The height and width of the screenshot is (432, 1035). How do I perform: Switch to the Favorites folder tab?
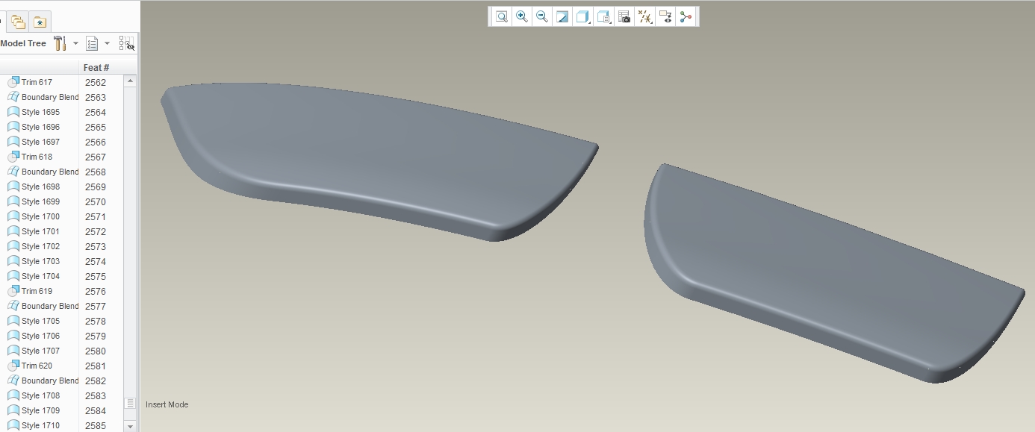click(x=40, y=22)
